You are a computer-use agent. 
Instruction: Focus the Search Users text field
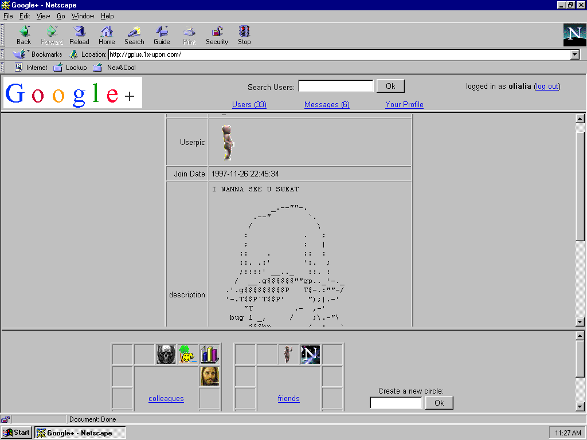pyautogui.click(x=336, y=86)
